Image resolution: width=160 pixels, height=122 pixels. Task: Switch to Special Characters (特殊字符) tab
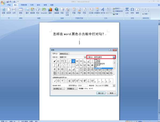point(64,54)
